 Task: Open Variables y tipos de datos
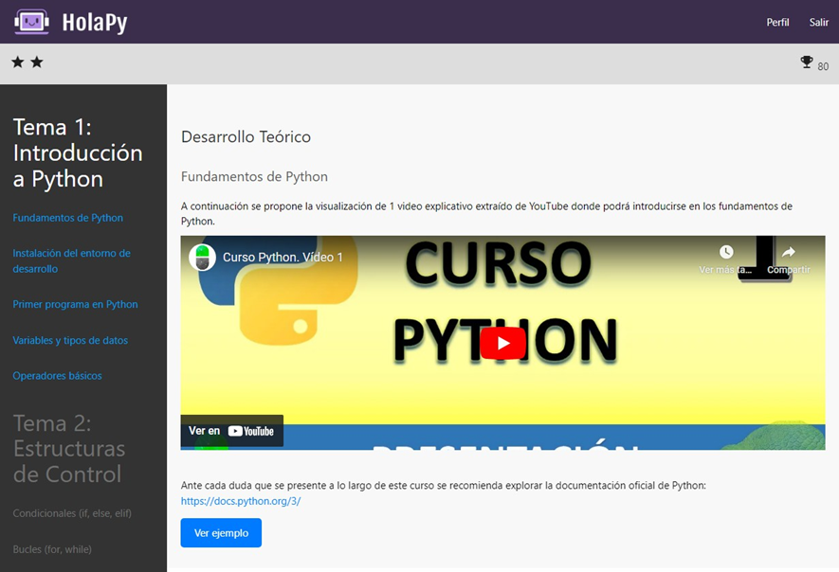coord(70,340)
